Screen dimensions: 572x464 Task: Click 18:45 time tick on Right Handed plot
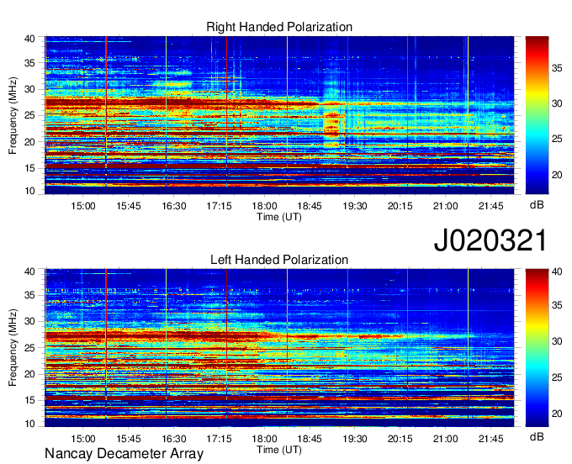310,206
